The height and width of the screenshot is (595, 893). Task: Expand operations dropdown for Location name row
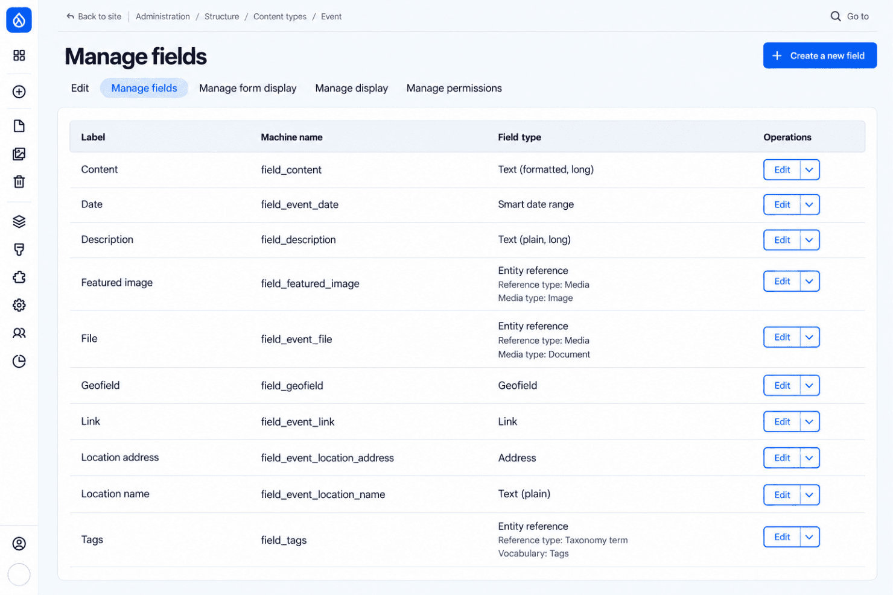[810, 495]
